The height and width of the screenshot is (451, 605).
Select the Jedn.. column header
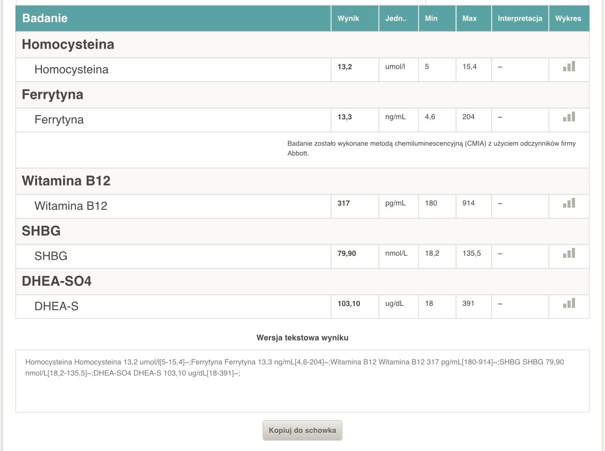tap(396, 19)
